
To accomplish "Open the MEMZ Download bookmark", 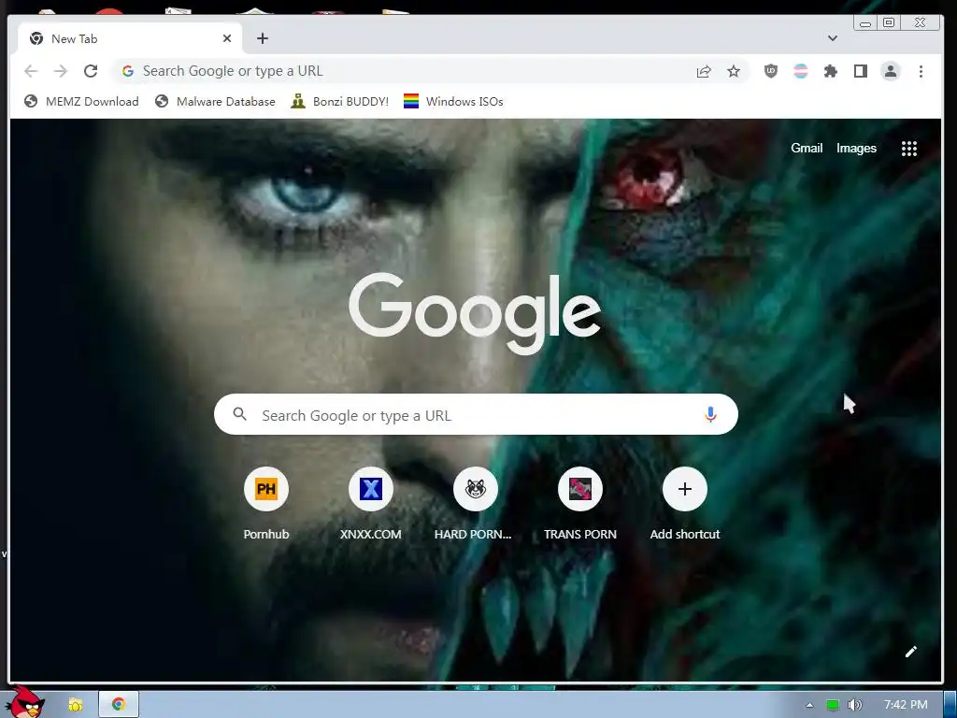I will point(82,101).
